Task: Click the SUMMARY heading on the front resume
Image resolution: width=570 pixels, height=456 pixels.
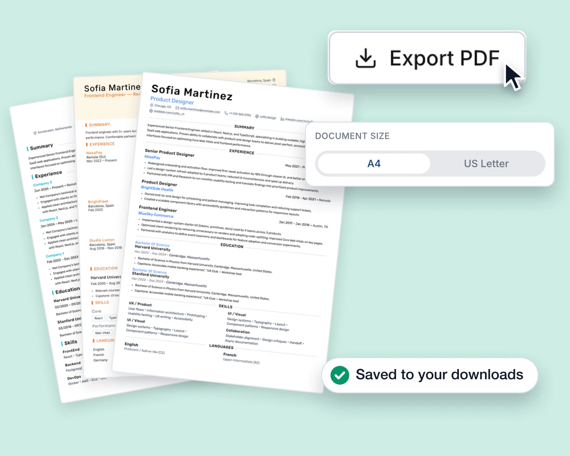Action: pos(244,127)
